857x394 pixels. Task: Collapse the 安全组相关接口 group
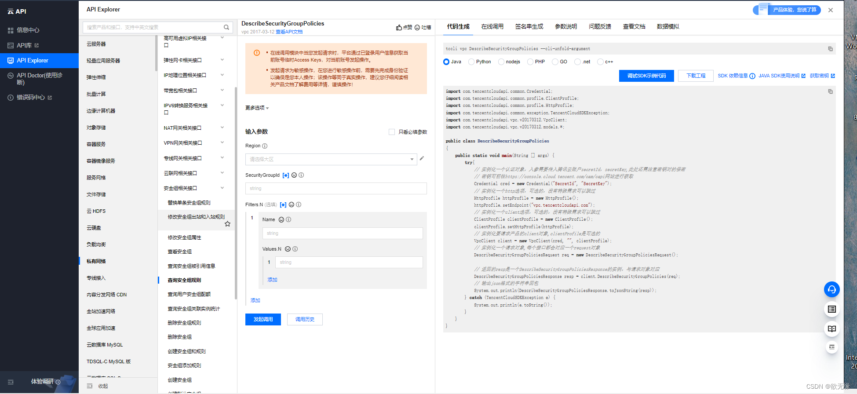tap(222, 188)
